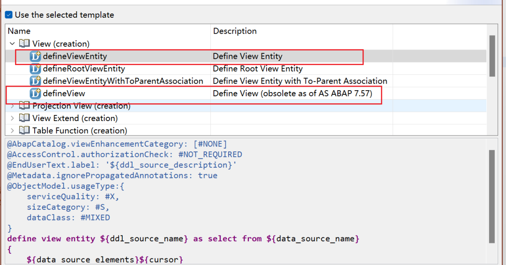
Task: Click the @AbapCatalog.viewEnhancementCategory line in preview
Action: click(117, 144)
